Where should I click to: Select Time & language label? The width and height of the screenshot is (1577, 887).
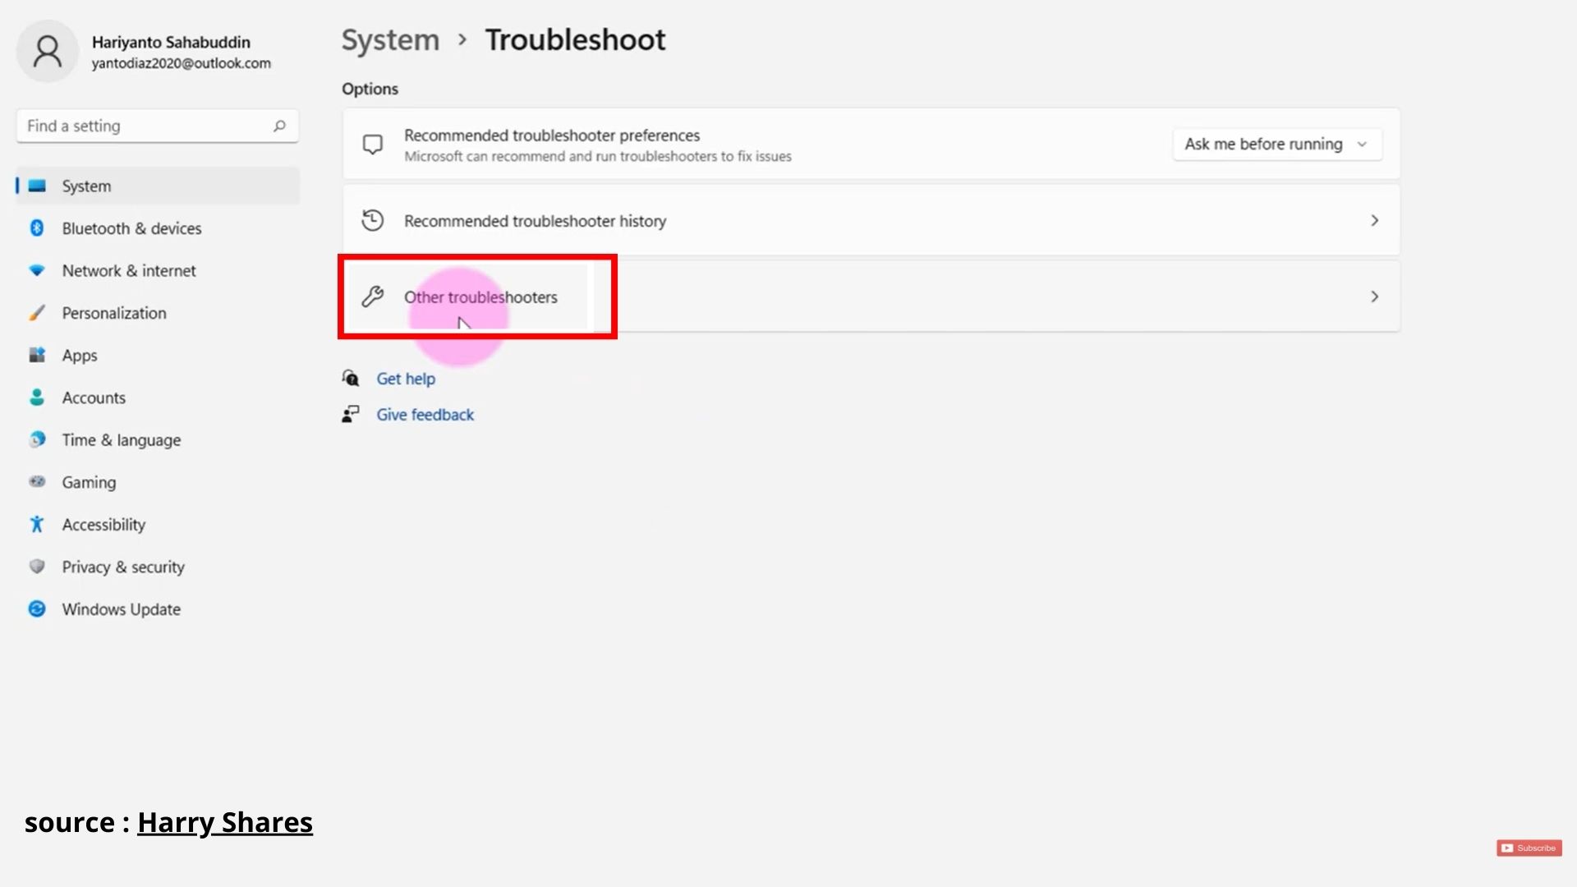pos(122,440)
